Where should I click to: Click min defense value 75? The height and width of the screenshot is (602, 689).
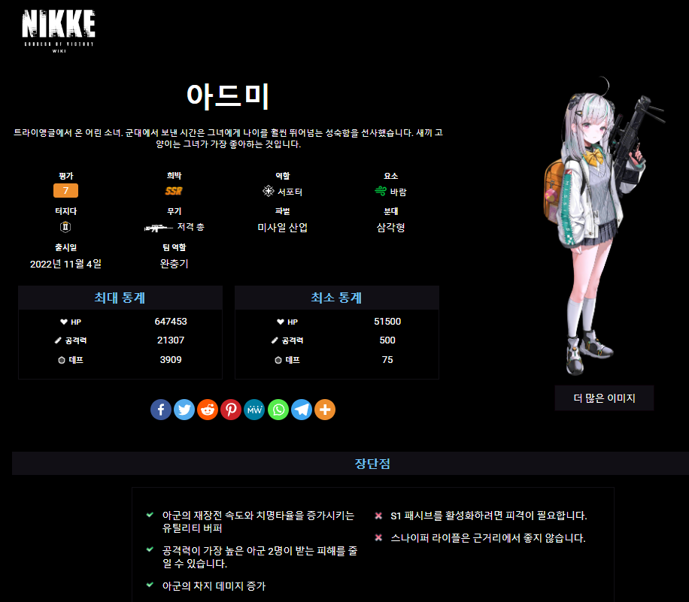(387, 359)
